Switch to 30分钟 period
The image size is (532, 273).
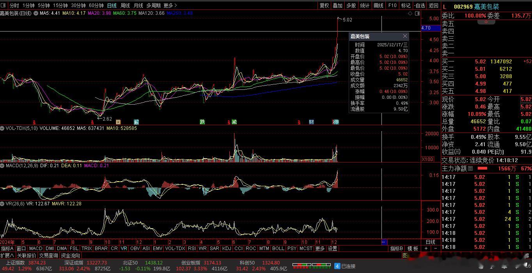(78, 5)
